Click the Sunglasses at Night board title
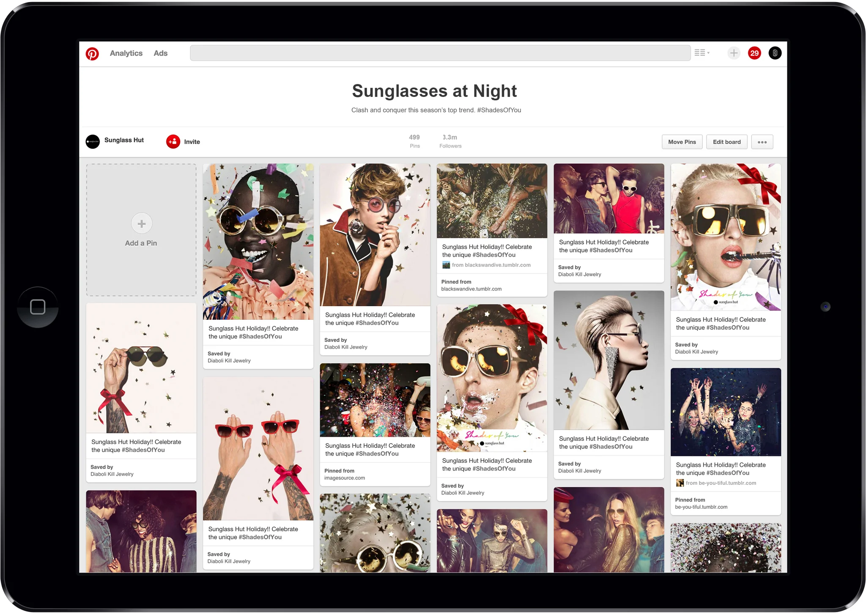Screen dimensions: 866x615 pos(434,91)
